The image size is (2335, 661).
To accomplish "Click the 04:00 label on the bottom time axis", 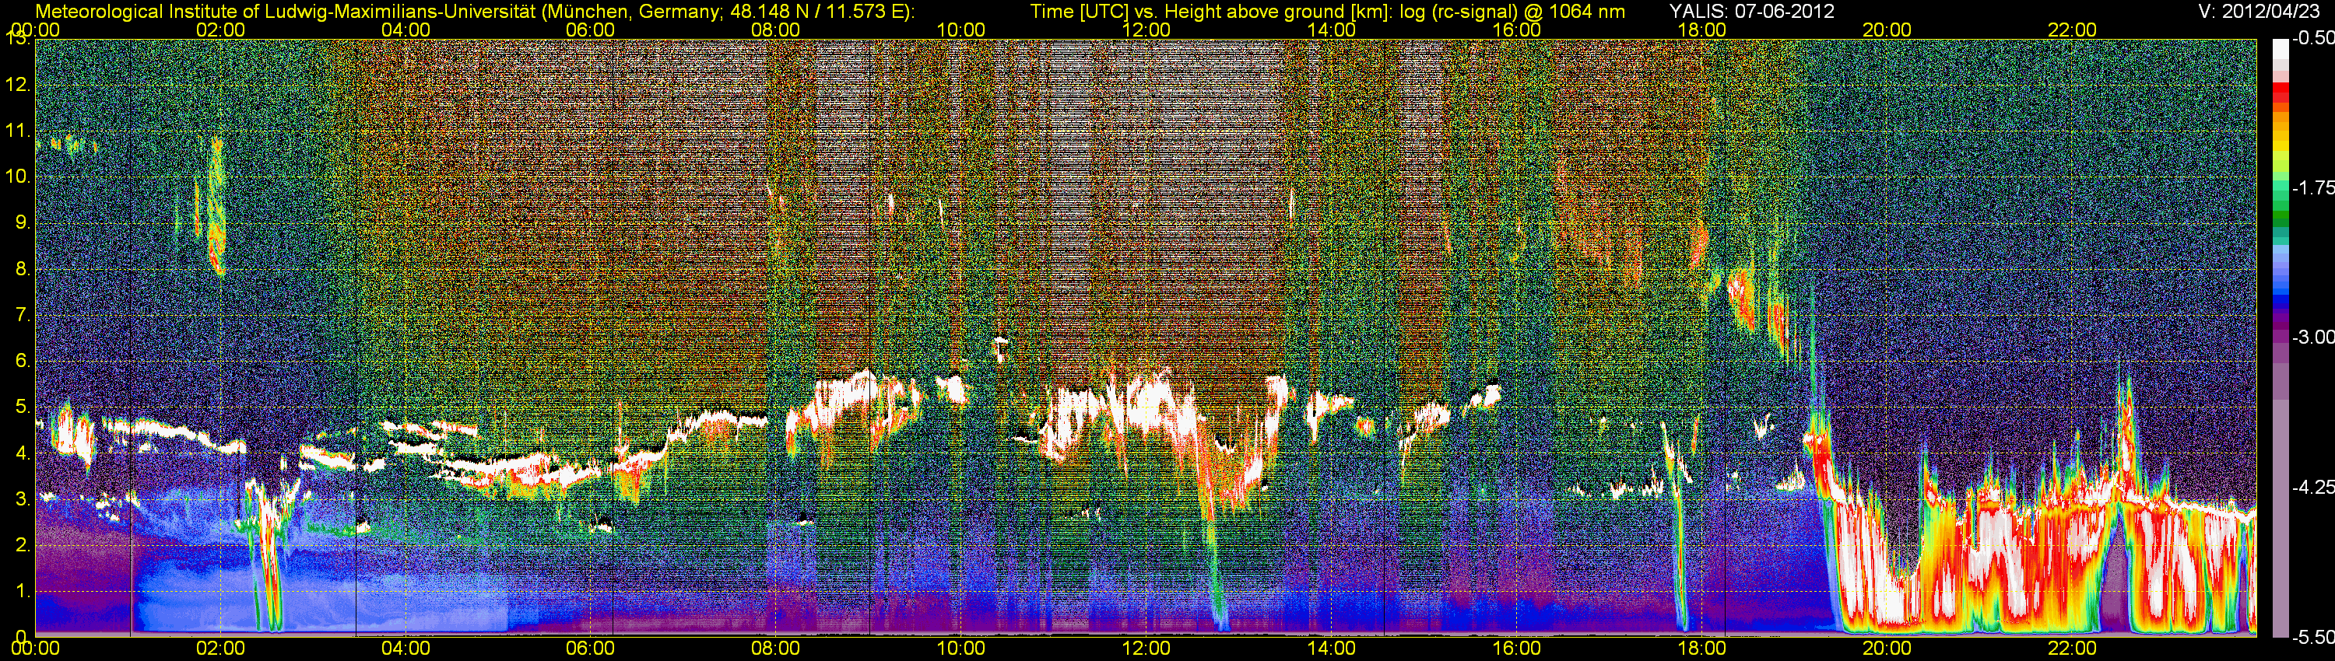I will (406, 649).
